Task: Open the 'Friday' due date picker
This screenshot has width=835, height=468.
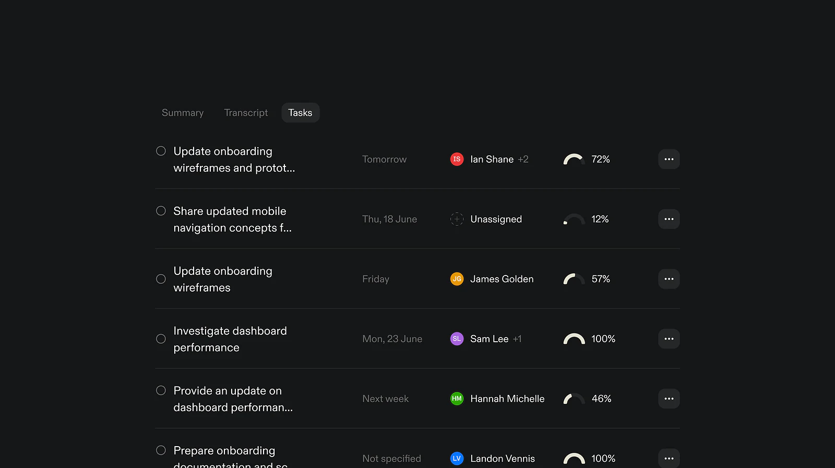Action: (x=376, y=279)
